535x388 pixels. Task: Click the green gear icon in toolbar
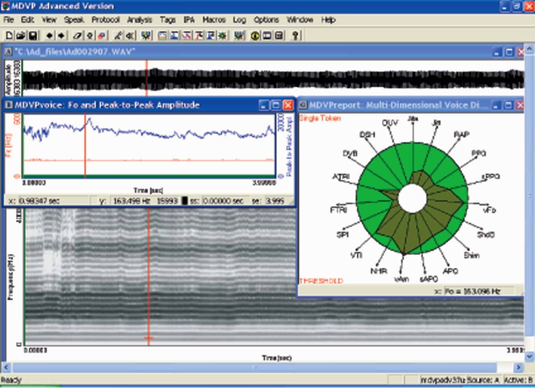coord(223,36)
